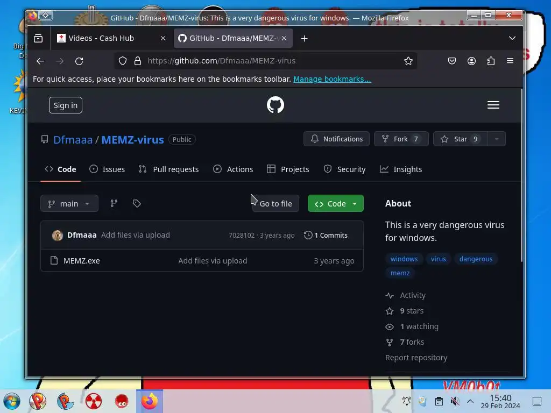List all tabs chevron
This screenshot has height=413, width=551.
point(512,38)
